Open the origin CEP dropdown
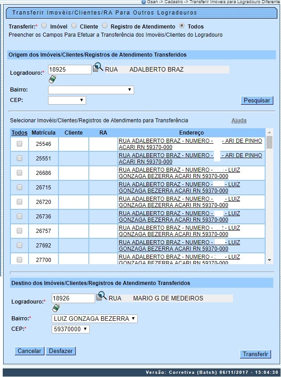 pyautogui.click(x=67, y=100)
